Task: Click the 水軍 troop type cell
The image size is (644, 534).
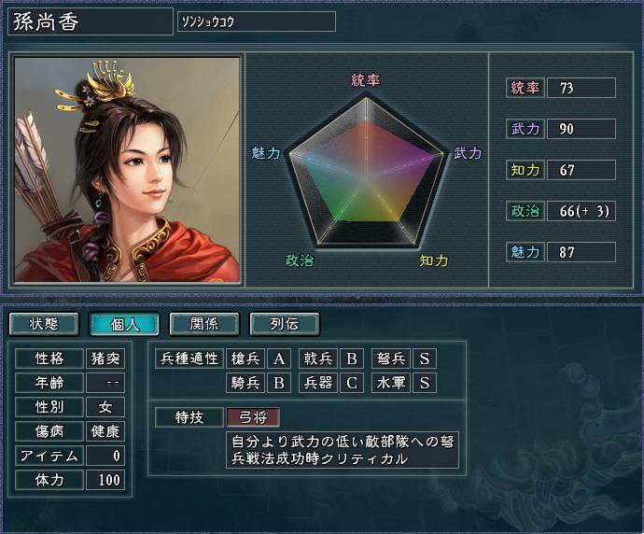Action: (x=390, y=383)
